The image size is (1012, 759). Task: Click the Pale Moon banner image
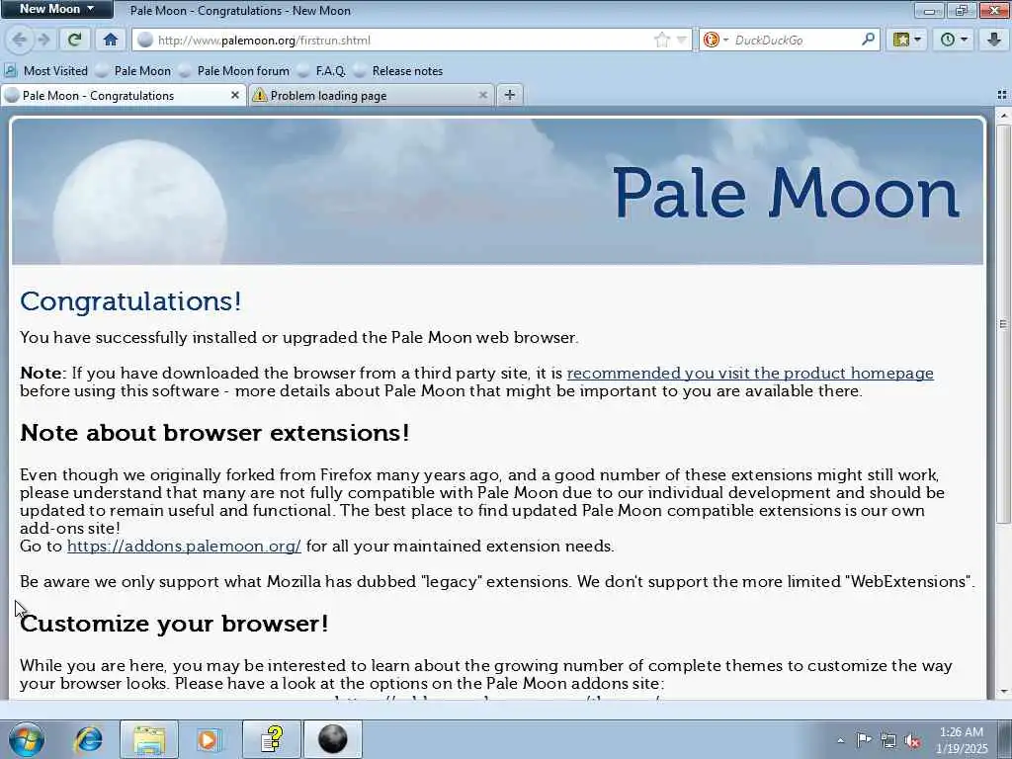(498, 192)
